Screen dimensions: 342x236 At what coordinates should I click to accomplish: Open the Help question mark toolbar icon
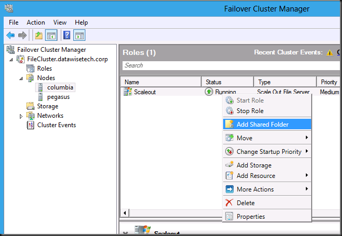[x=67, y=35]
